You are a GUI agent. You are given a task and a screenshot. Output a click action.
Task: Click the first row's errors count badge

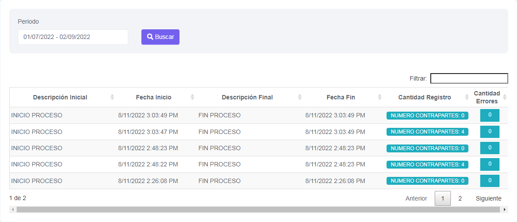tap(489, 115)
